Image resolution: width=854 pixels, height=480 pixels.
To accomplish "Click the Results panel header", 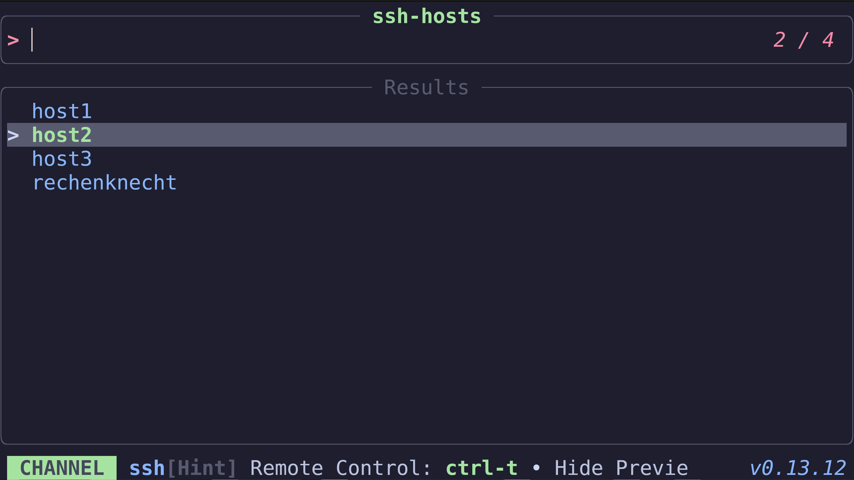I will tap(426, 87).
